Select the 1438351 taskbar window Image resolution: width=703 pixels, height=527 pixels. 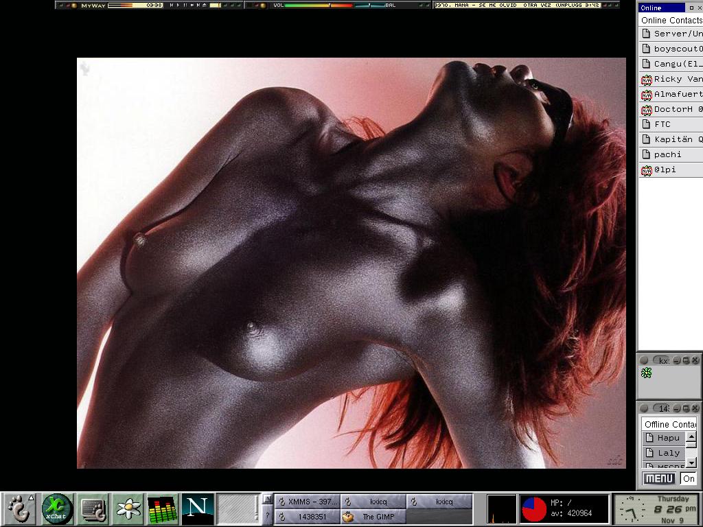pyautogui.click(x=307, y=517)
